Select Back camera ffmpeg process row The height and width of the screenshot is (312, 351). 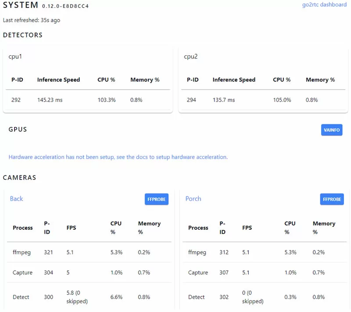(89, 252)
